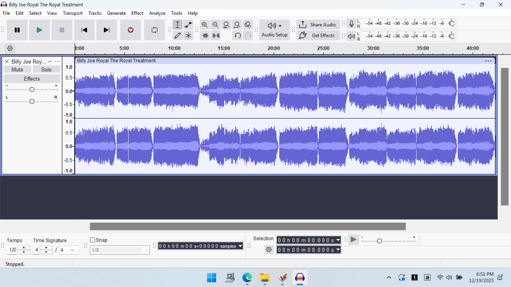Select the Draw pencil tool
The image size is (511, 287).
coord(178,35)
